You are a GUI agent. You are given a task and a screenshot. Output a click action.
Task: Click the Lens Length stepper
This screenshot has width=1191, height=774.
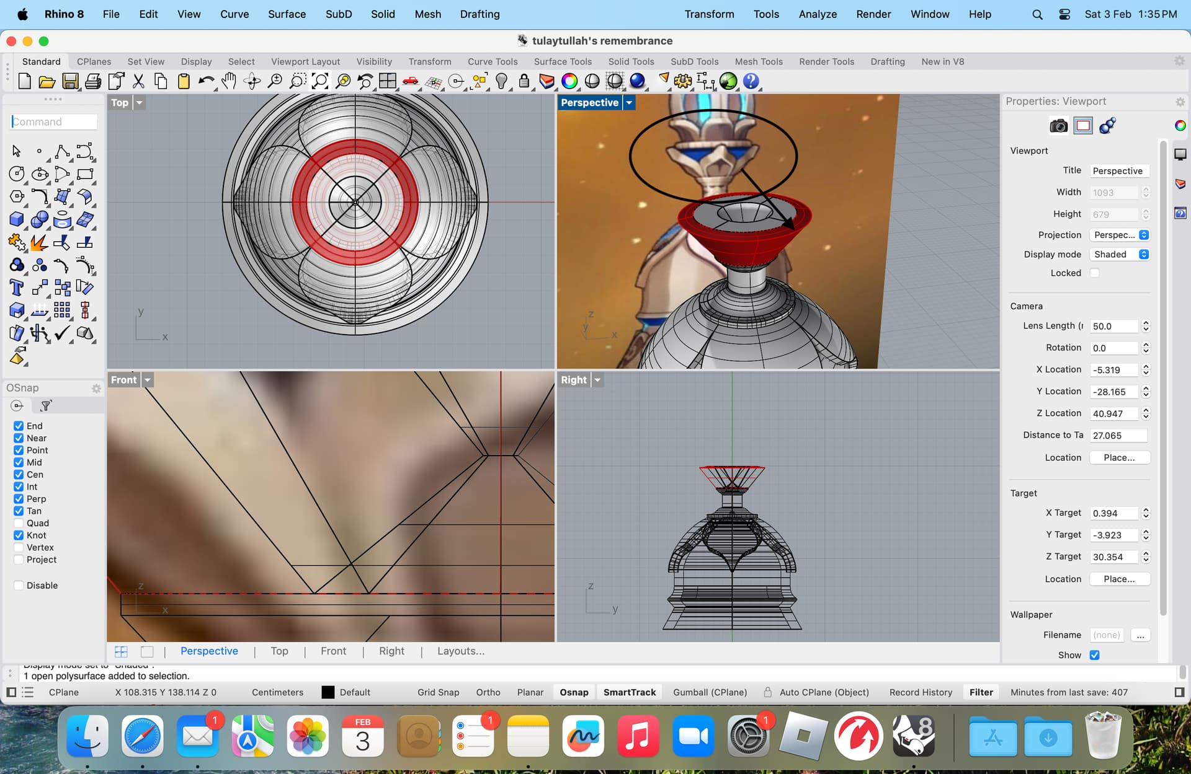[x=1146, y=326]
